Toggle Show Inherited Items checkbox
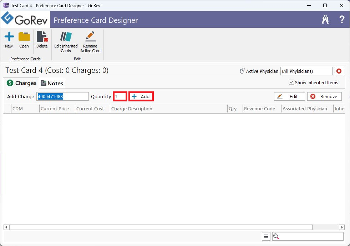The image size is (350, 246). (291, 82)
